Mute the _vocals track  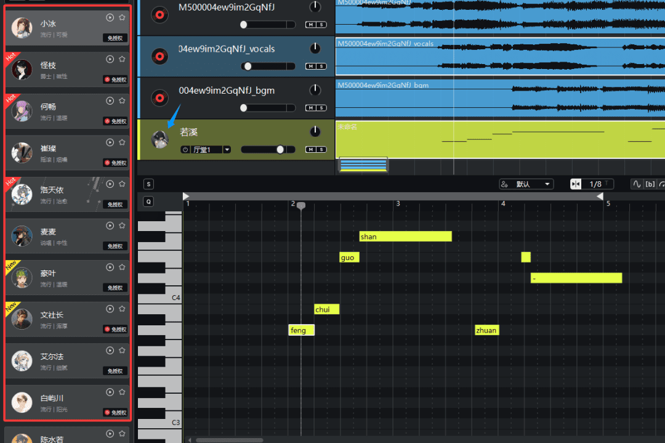coord(311,66)
